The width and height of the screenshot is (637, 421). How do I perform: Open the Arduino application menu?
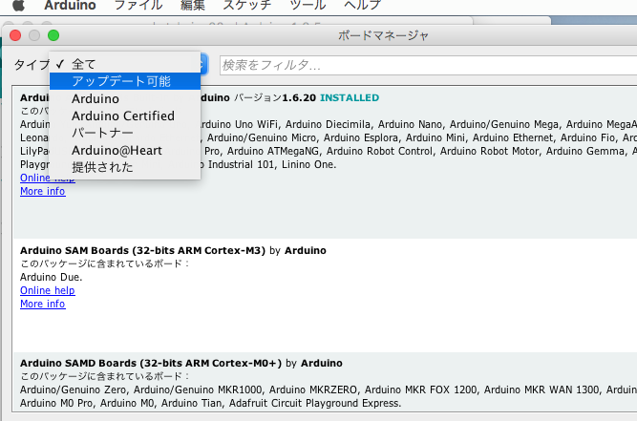tap(69, 6)
